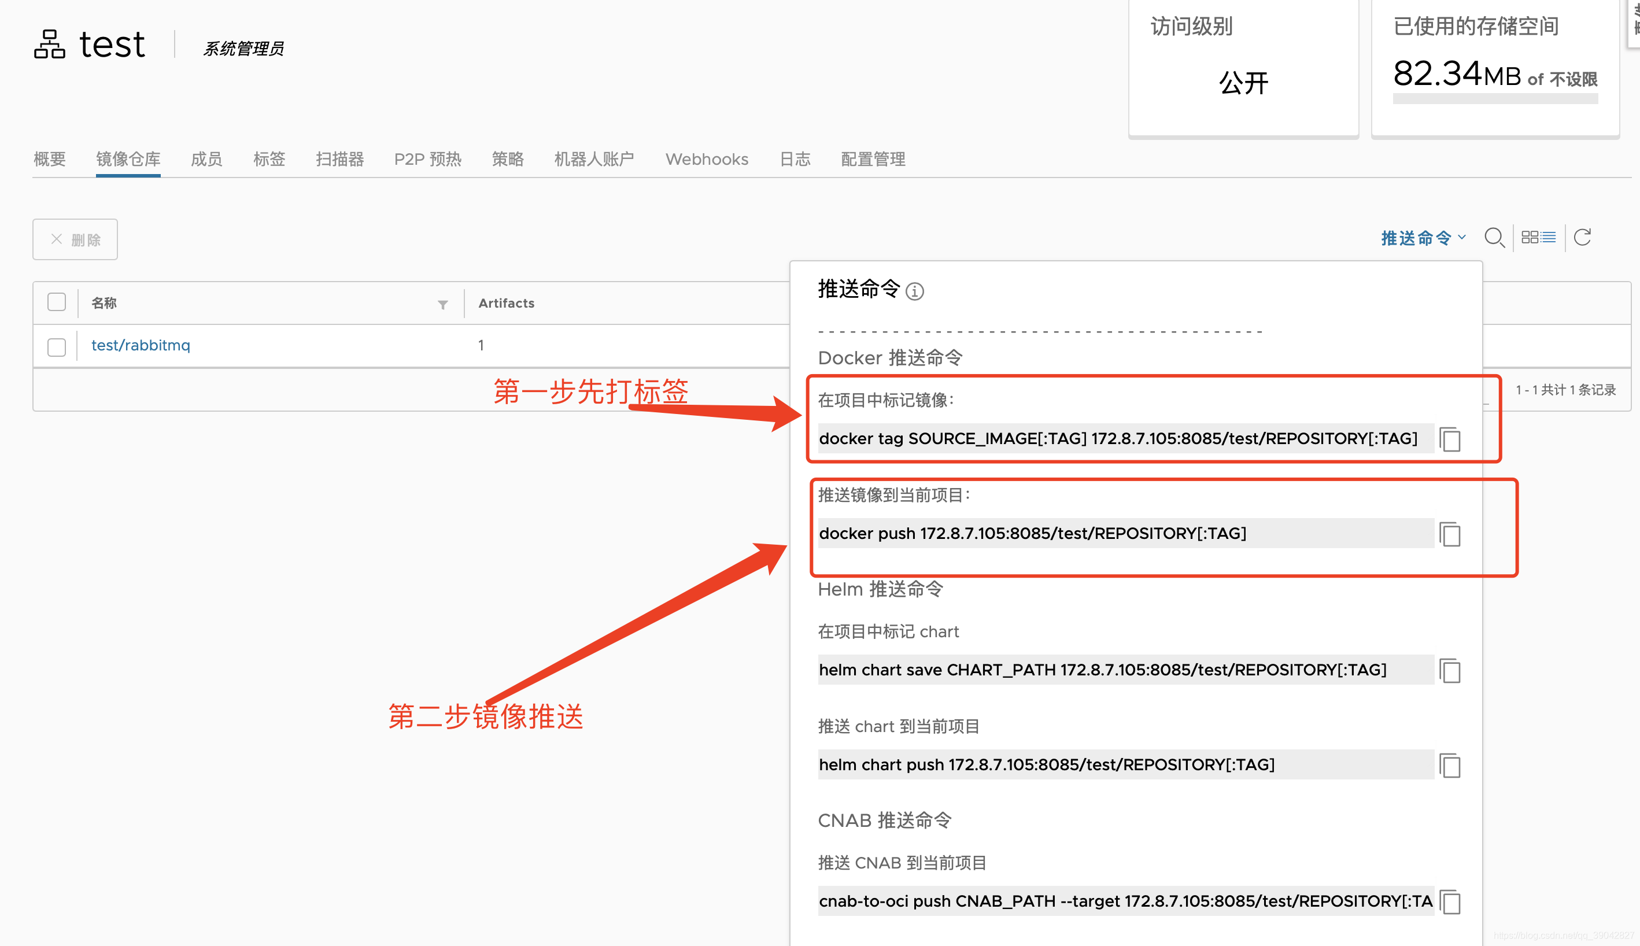Go to the Webhooks tab
The height and width of the screenshot is (946, 1640).
(x=707, y=159)
